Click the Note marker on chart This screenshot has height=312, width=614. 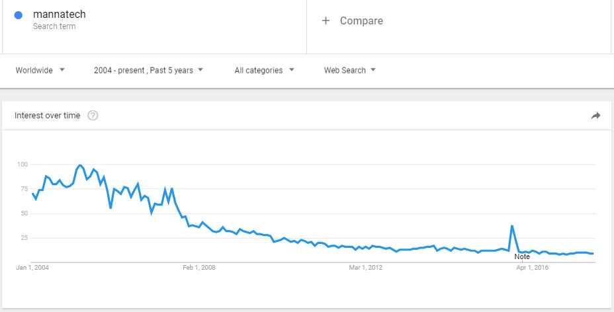point(522,257)
